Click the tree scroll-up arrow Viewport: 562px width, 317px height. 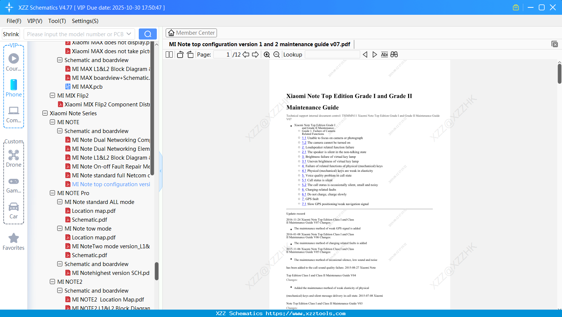[x=156, y=45]
